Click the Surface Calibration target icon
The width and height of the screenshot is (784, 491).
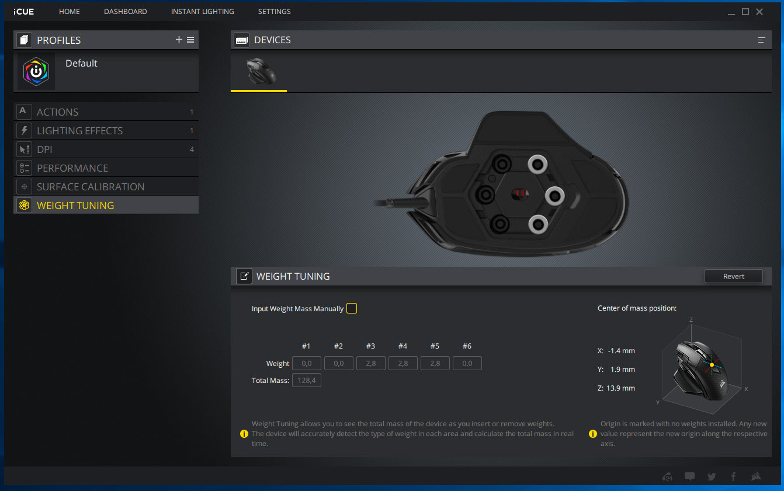[24, 186]
